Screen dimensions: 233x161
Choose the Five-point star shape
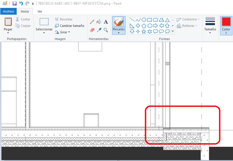click(x=144, y=31)
